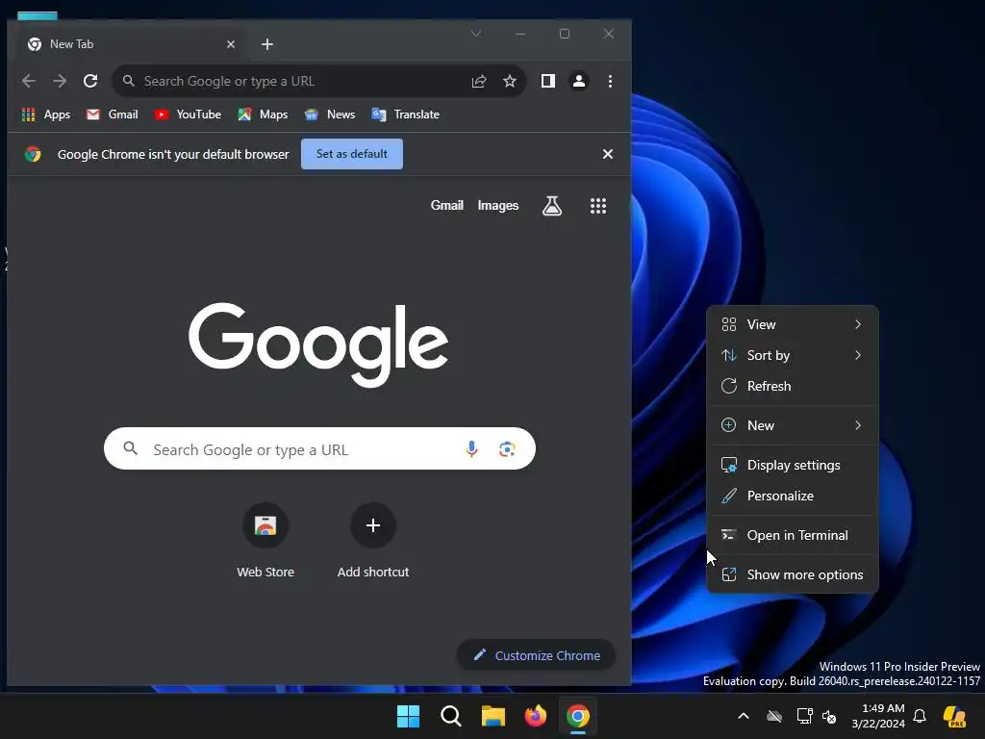Image resolution: width=985 pixels, height=739 pixels.
Task: Expand the New submenu
Action: 793,425
